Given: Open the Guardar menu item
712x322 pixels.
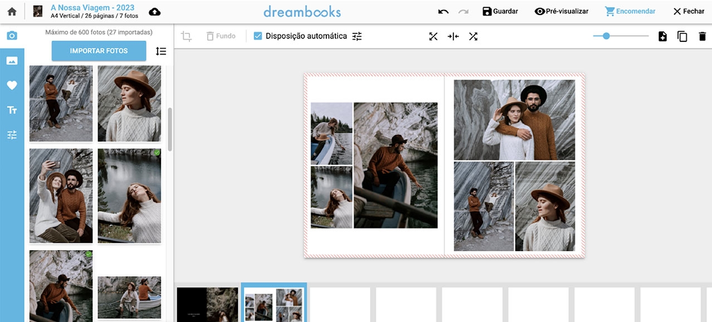Looking at the screenshot, I should tap(500, 11).
